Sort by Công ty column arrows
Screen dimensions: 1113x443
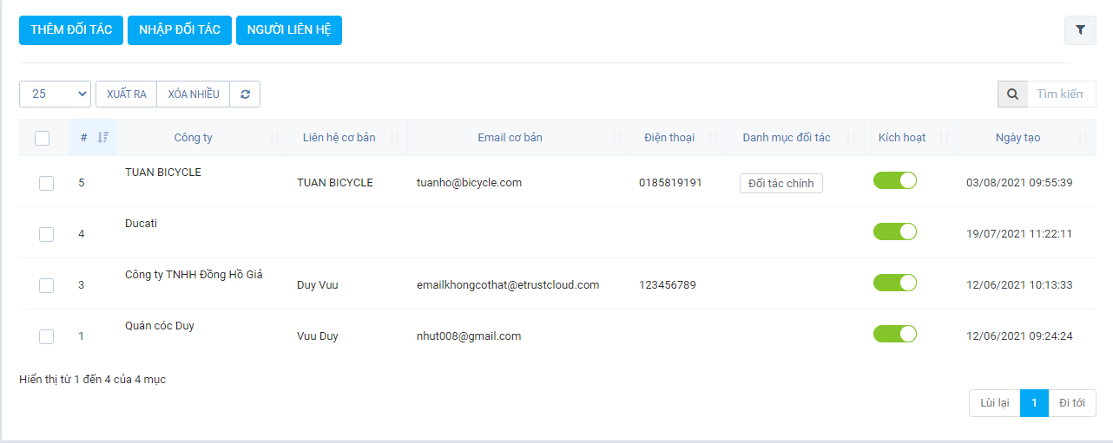click(275, 138)
